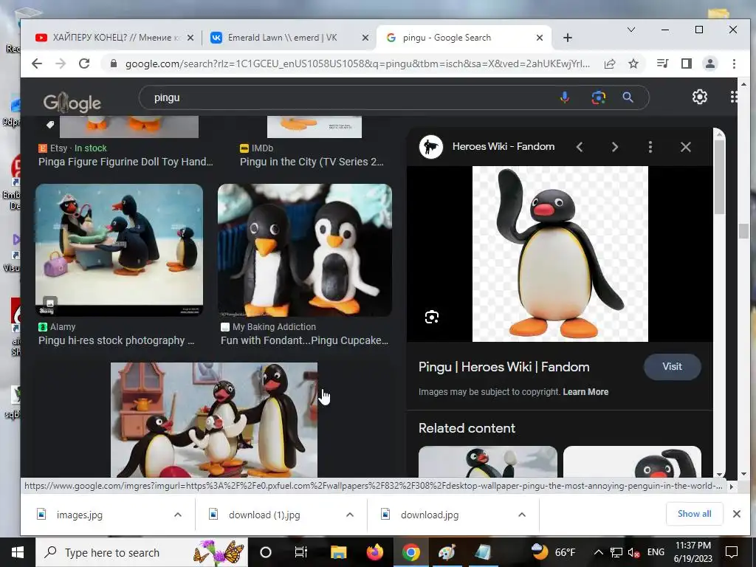Close the Heroes Wiki preview panel
Viewport: 756px width, 567px height.
click(x=686, y=147)
